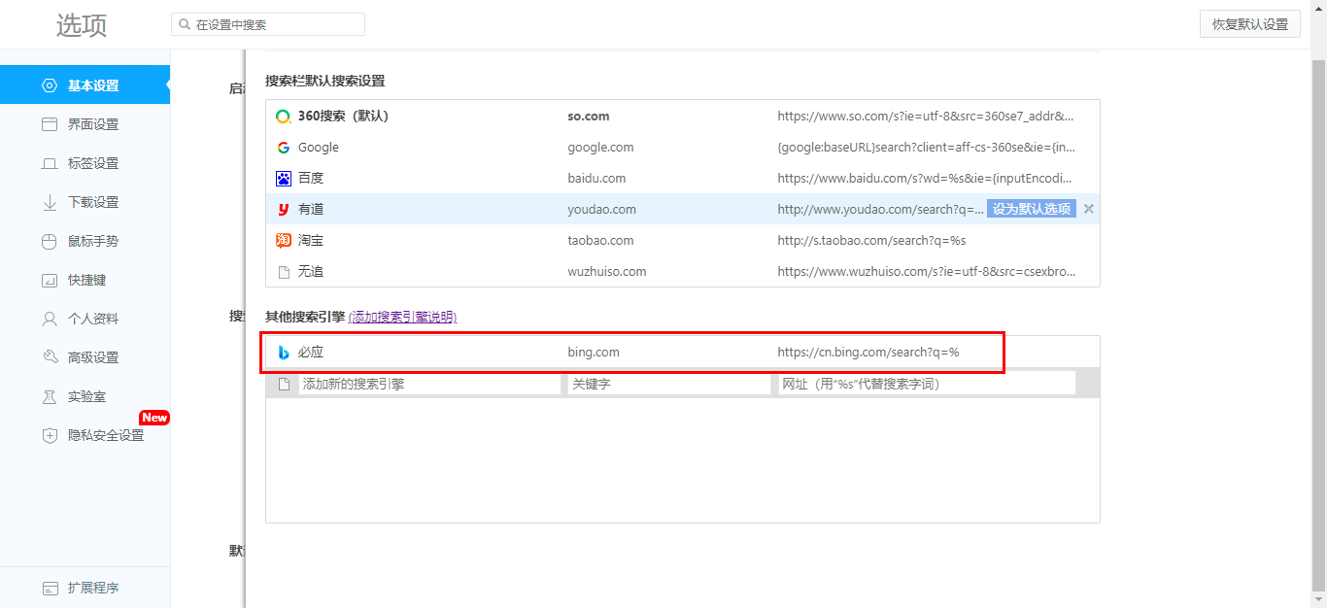Click the 淘宝 logo icon
Viewport: 1327px width, 608px height.
coord(284,241)
